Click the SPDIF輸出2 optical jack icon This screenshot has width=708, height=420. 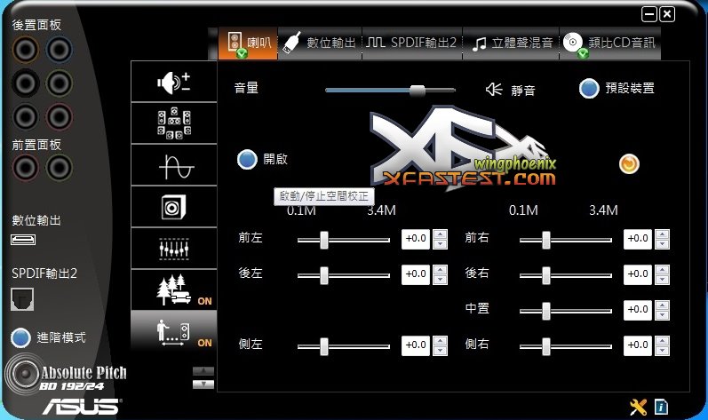pos(22,299)
